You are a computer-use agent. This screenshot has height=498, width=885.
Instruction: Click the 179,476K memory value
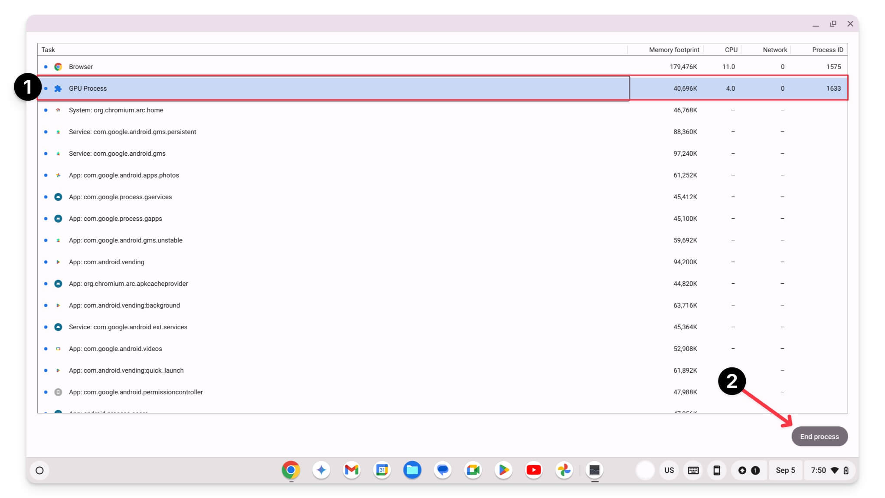683,67
